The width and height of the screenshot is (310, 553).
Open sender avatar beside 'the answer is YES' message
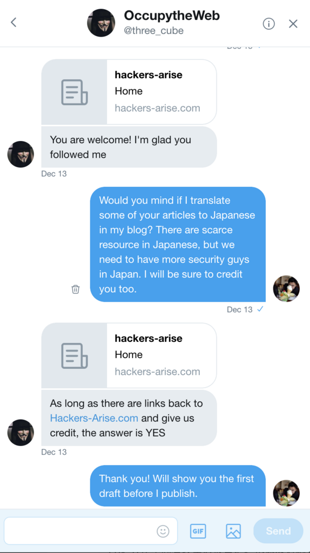click(x=21, y=433)
